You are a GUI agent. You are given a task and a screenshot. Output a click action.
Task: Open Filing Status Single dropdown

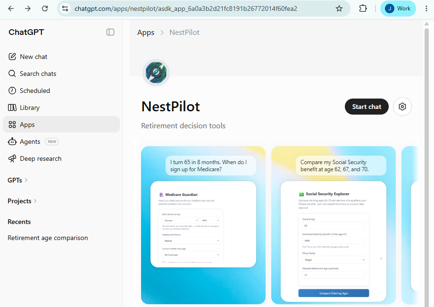click(334, 260)
